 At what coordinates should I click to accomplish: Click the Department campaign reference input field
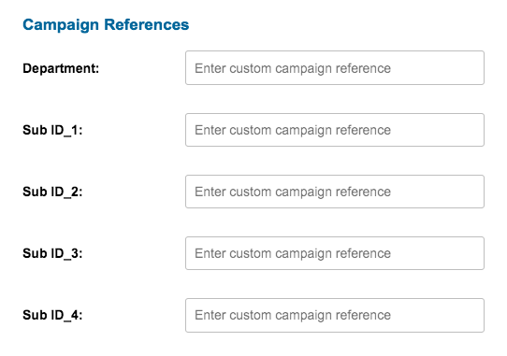335,68
